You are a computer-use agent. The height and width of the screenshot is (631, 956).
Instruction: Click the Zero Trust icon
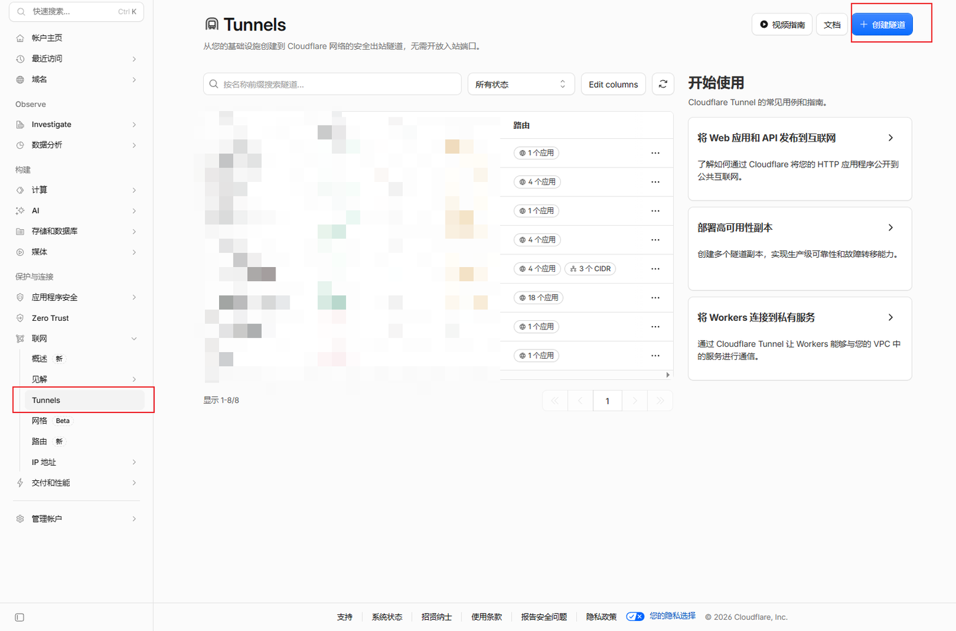(x=20, y=318)
